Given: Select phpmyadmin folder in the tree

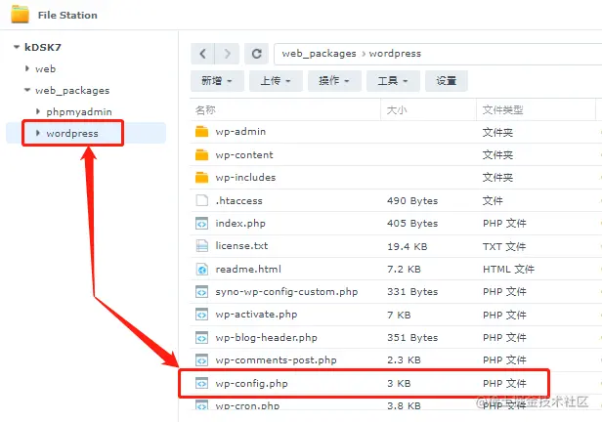Looking at the screenshot, I should coord(79,112).
